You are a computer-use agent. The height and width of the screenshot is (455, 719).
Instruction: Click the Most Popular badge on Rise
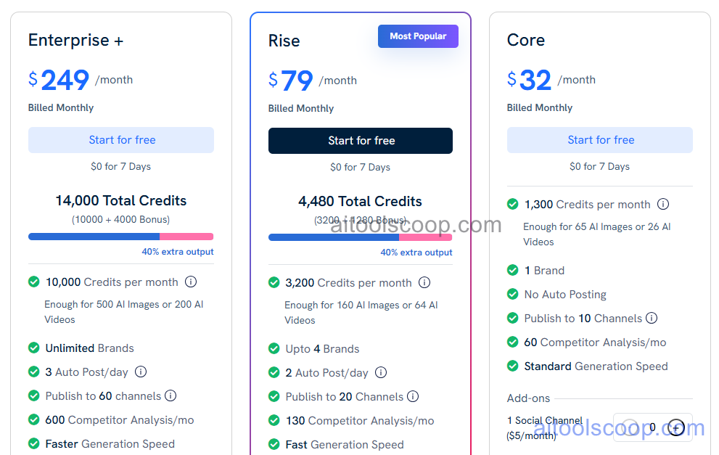[418, 36]
